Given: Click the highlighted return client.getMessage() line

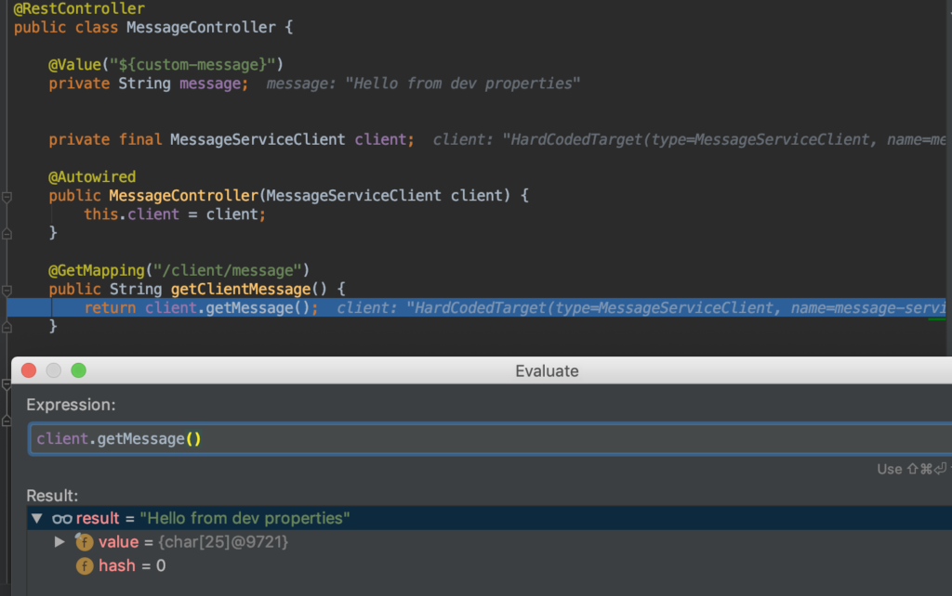Looking at the screenshot, I should pyautogui.click(x=201, y=307).
